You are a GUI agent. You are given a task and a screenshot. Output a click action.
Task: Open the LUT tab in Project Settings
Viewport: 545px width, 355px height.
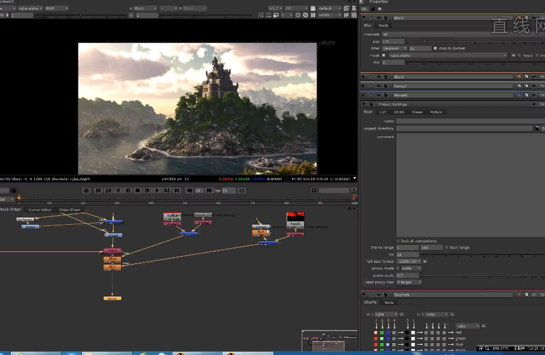click(x=383, y=112)
